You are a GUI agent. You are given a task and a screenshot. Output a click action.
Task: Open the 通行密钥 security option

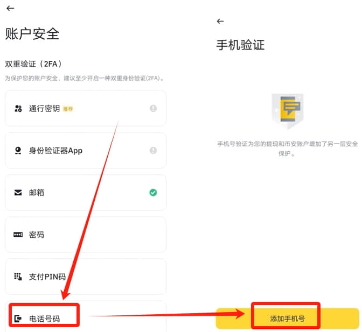click(x=86, y=108)
